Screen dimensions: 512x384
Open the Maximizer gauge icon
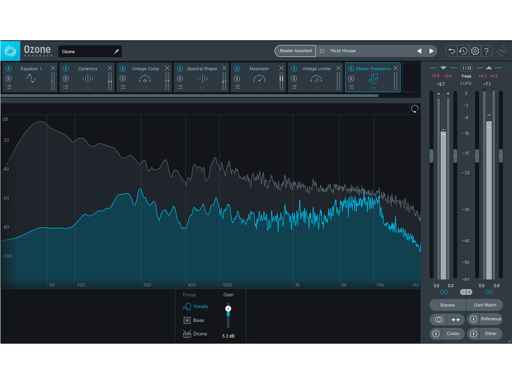[x=259, y=78]
